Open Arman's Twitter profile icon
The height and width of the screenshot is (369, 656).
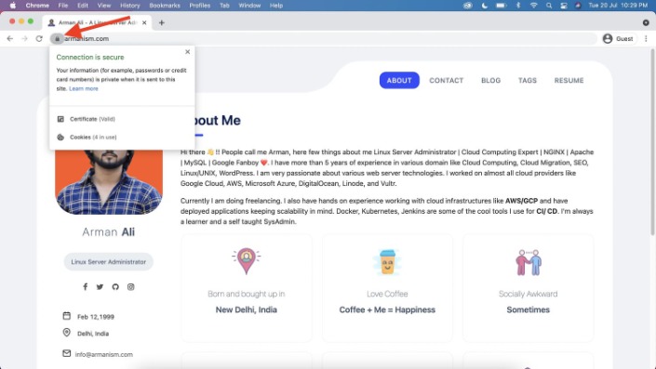(x=100, y=286)
